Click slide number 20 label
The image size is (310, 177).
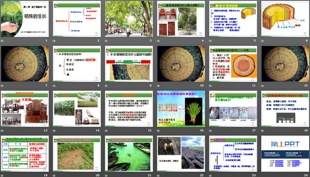[x=98, y=175]
